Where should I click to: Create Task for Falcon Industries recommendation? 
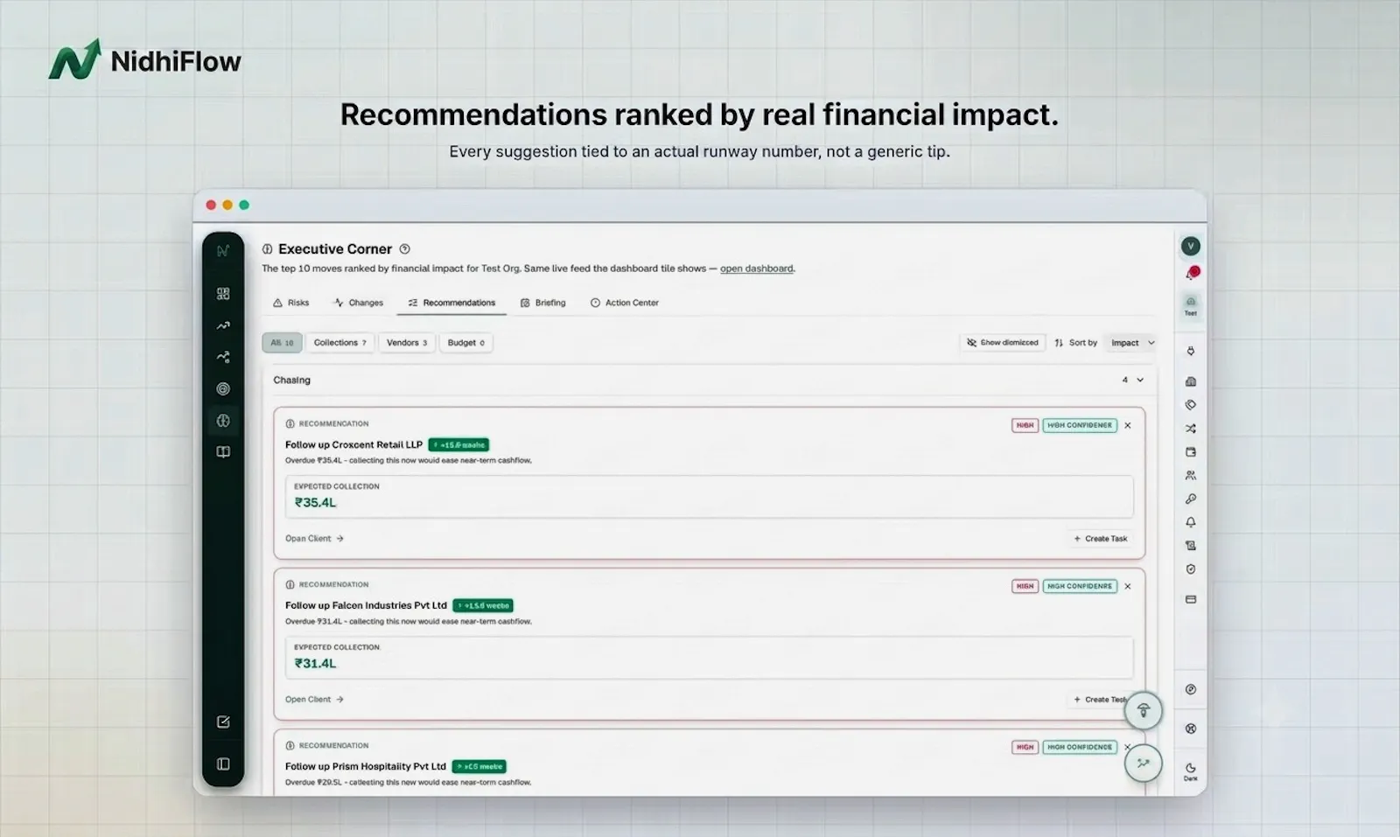1101,700
